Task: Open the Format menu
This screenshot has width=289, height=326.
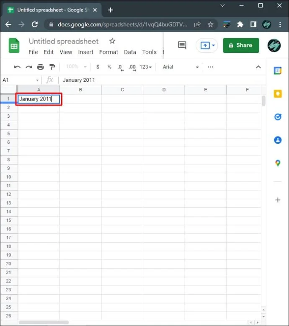Action: click(x=108, y=52)
